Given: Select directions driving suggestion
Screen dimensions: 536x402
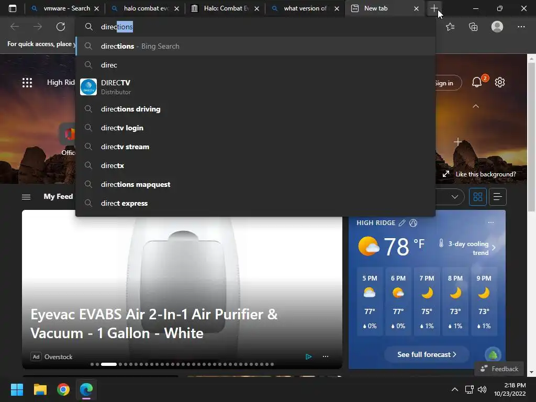Looking at the screenshot, I should click(x=255, y=109).
